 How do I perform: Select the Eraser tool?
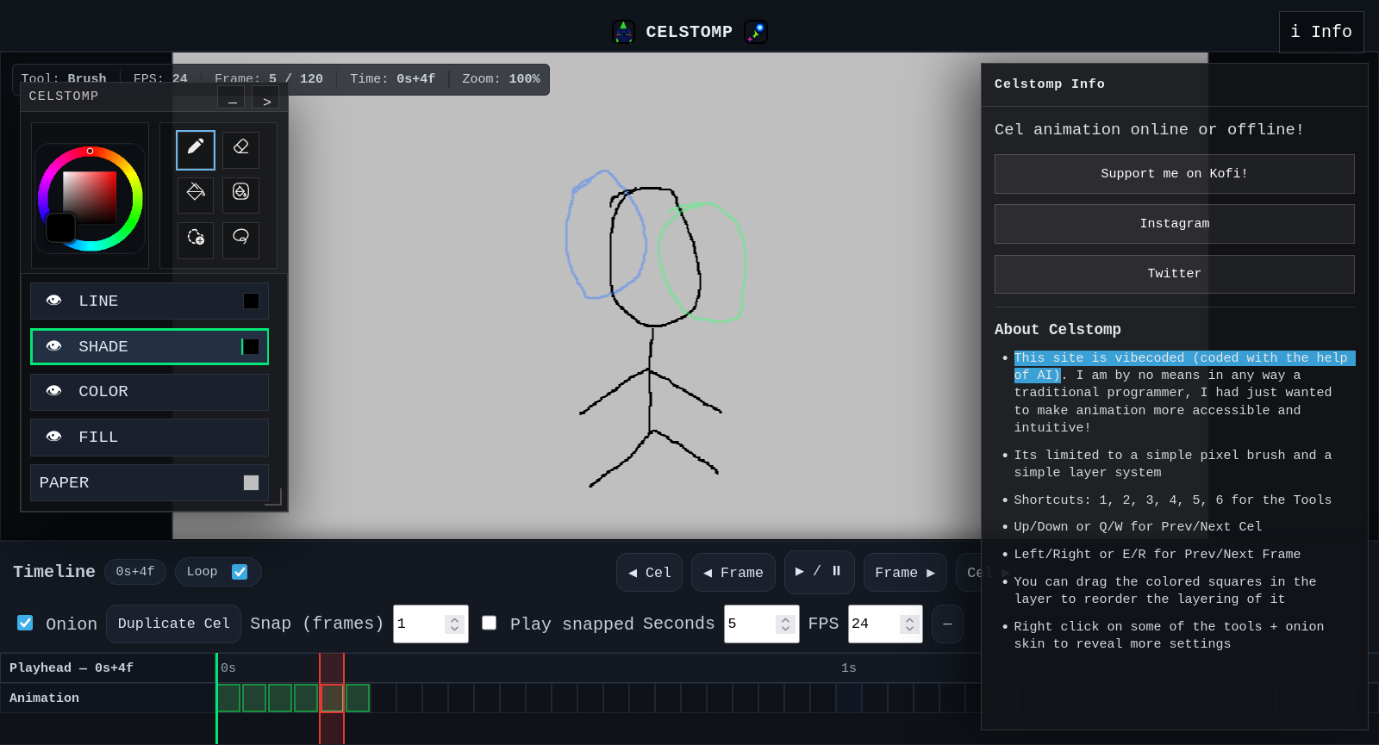pos(240,150)
